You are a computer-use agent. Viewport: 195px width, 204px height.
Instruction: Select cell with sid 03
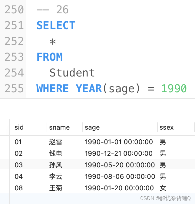click(19, 165)
